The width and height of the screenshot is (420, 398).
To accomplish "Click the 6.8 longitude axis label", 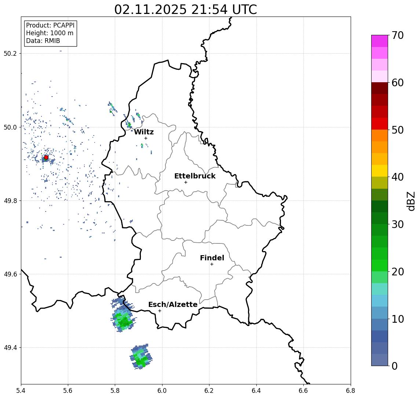I will [x=351, y=391].
